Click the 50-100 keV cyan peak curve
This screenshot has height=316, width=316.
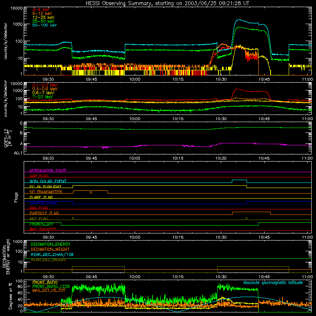(x=239, y=20)
